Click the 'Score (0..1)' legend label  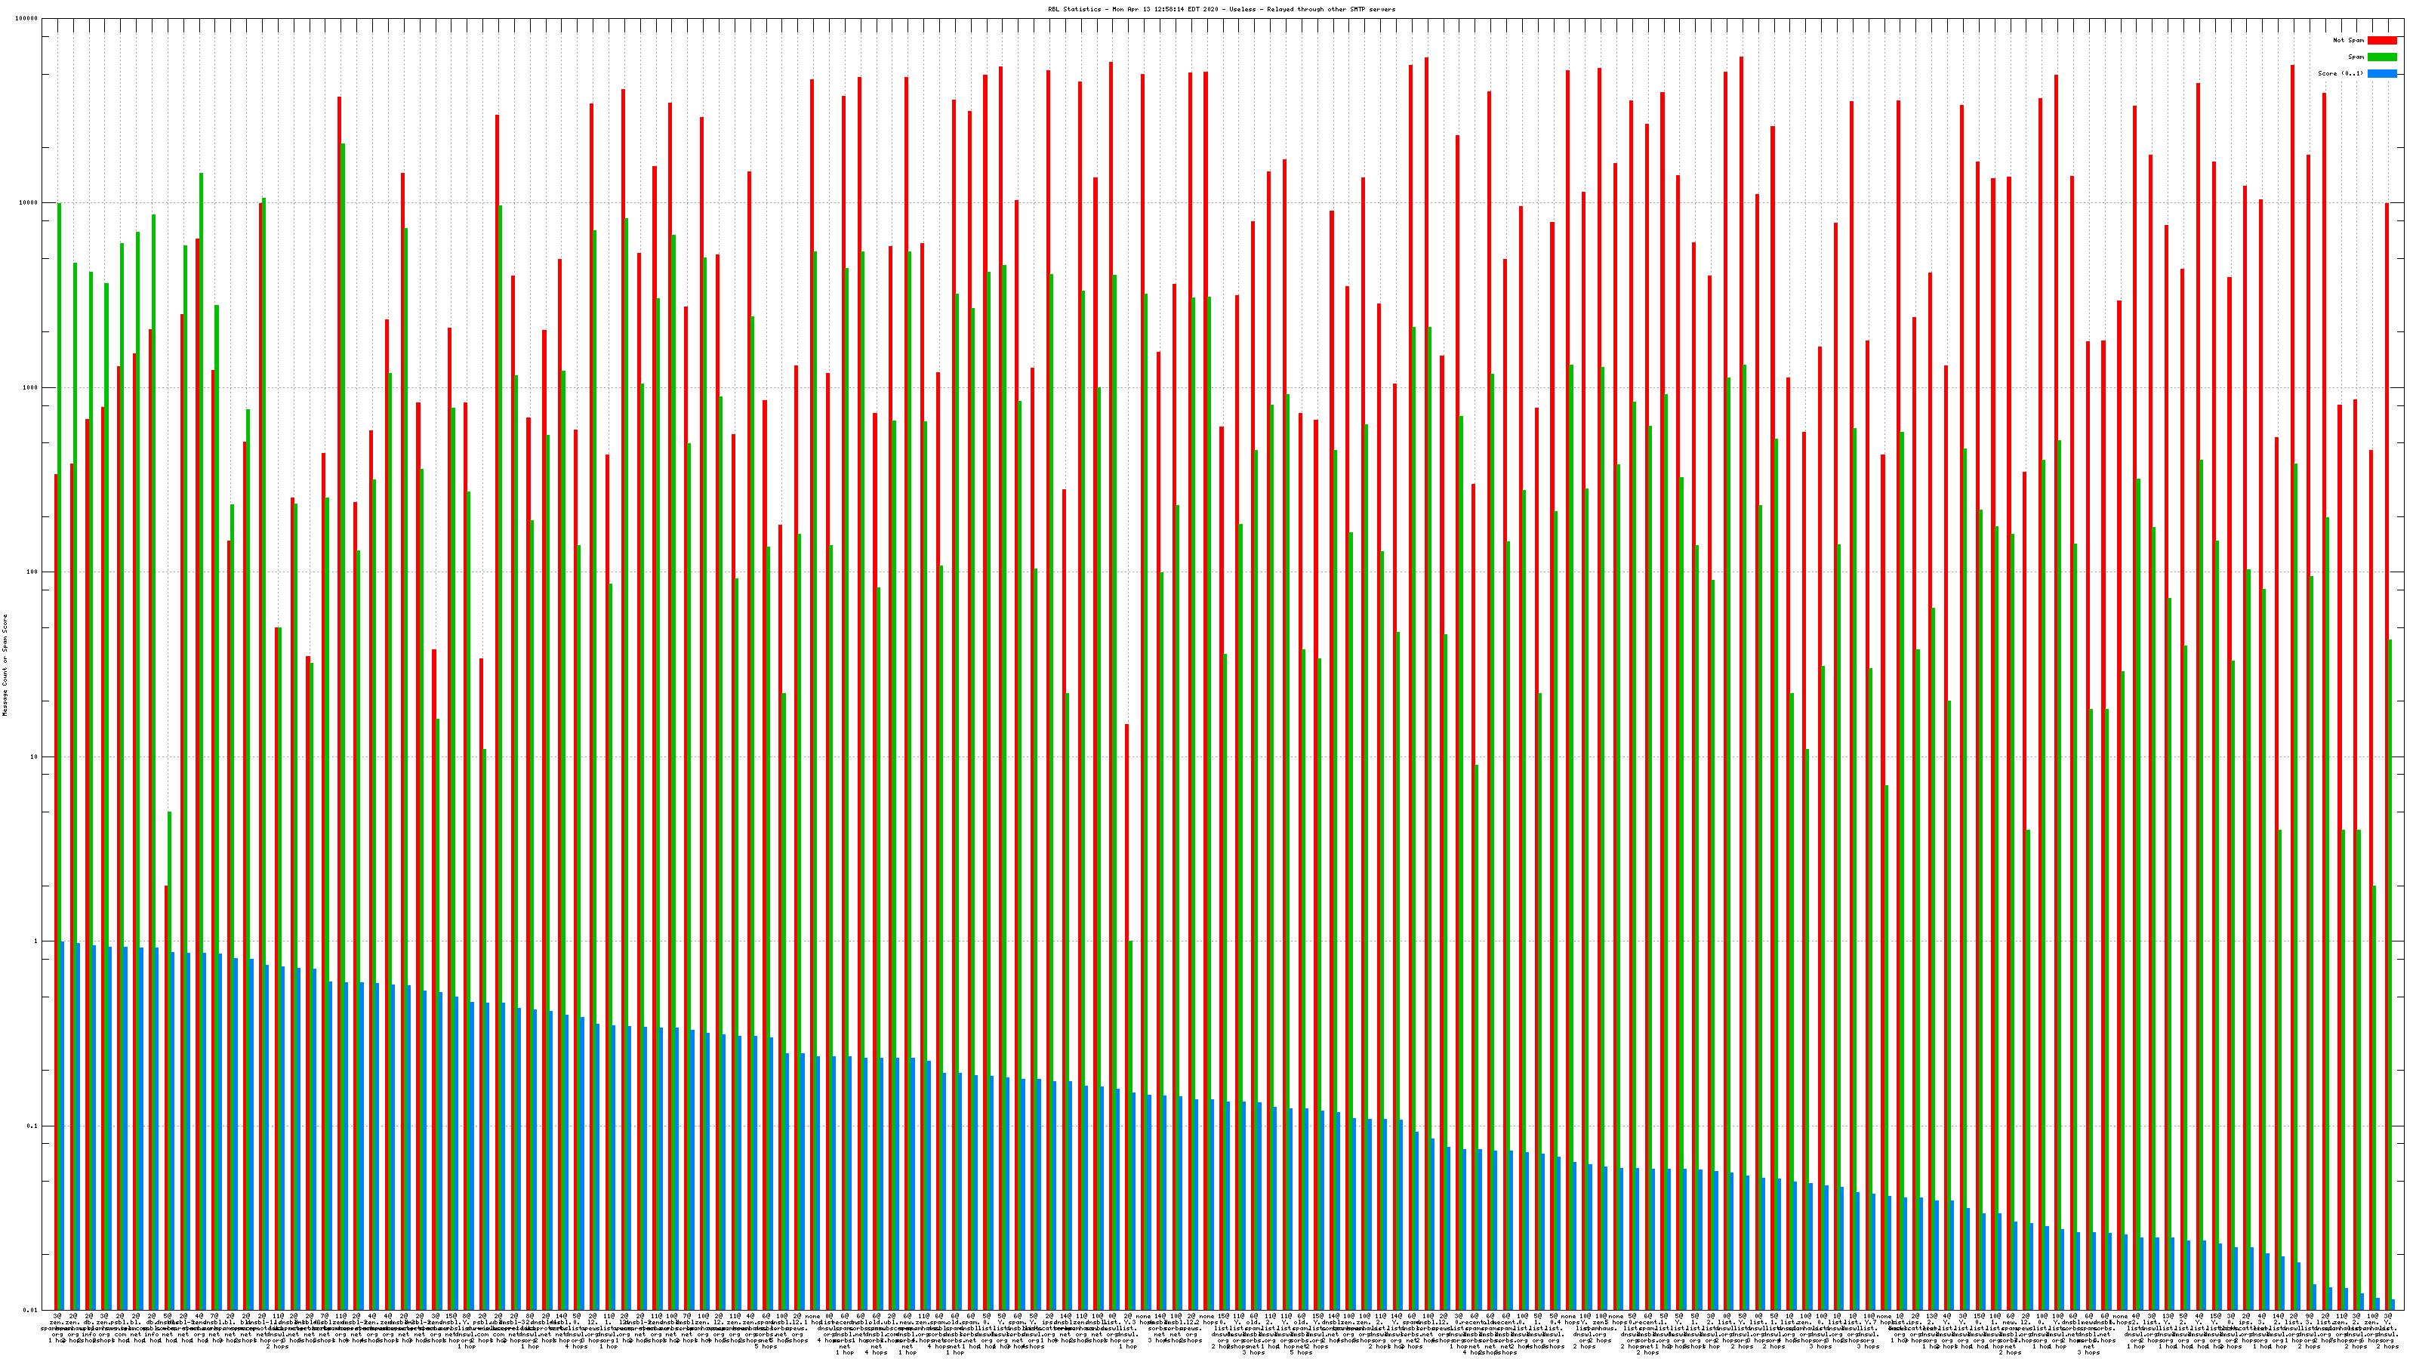click(x=2340, y=73)
